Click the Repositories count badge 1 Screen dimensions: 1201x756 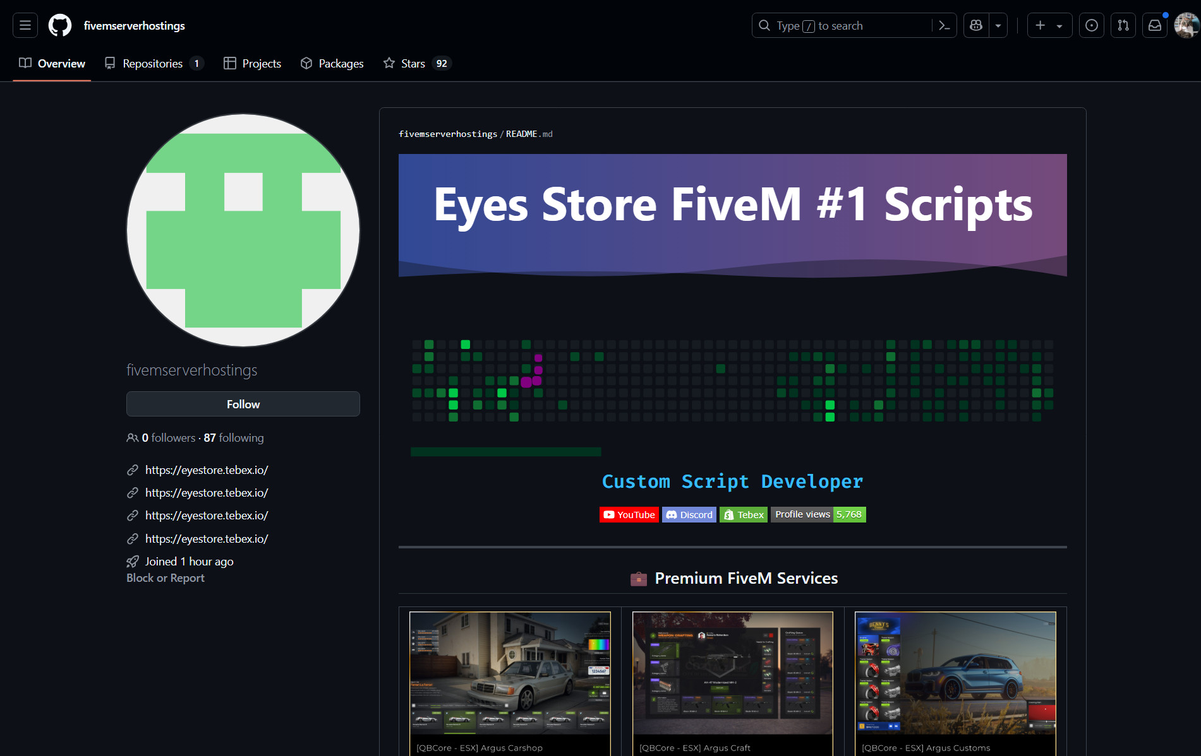(x=196, y=63)
